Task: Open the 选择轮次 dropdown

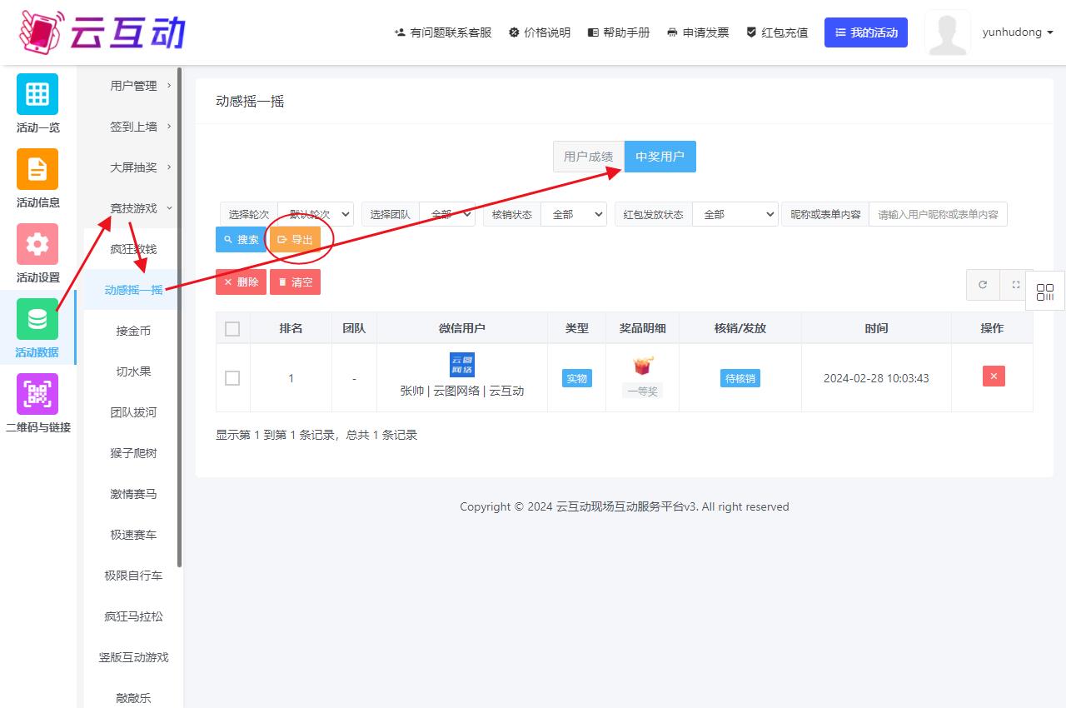Action: (x=316, y=214)
